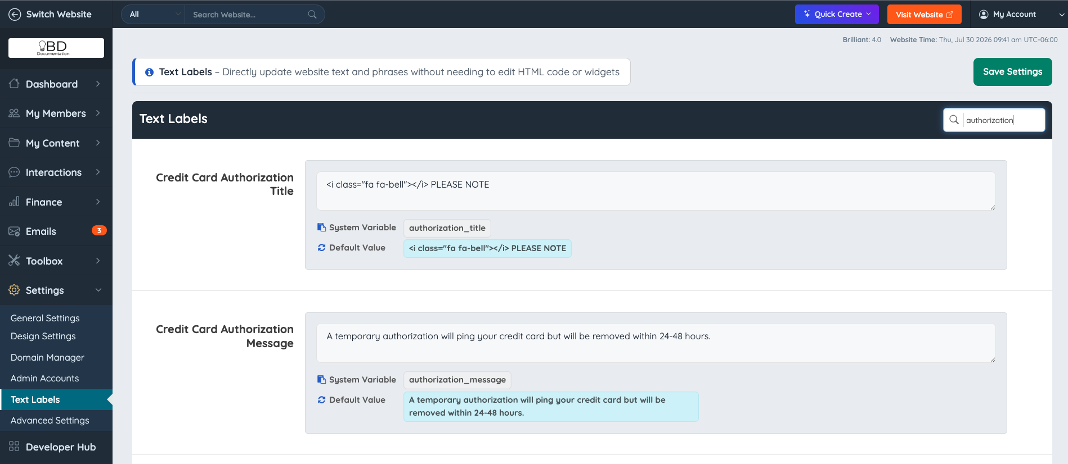Open Design Settings submenu item
Screen dimensions: 1068x464
click(x=43, y=336)
